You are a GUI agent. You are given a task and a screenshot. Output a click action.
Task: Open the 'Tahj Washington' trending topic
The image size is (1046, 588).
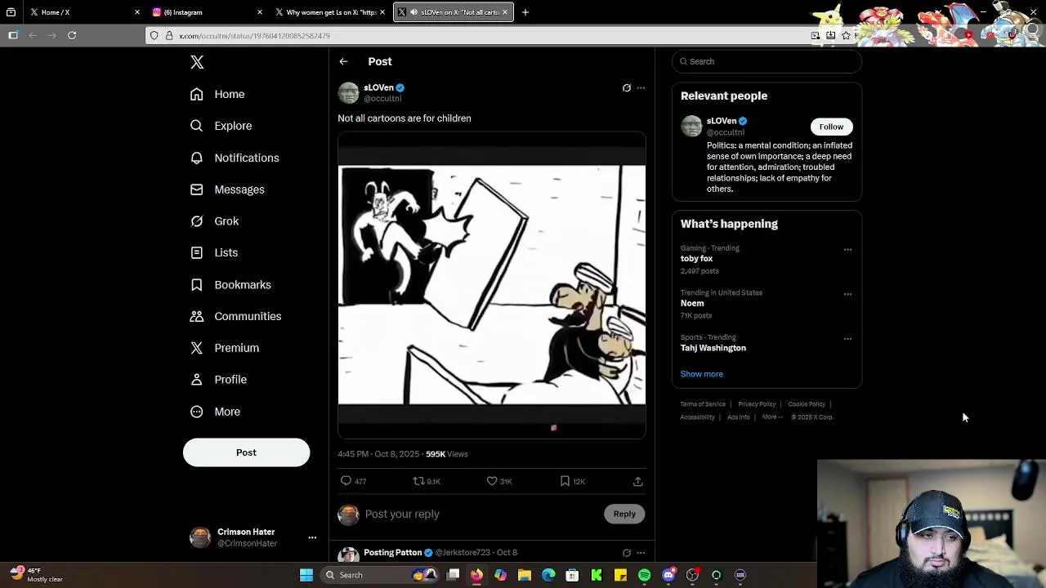713,348
